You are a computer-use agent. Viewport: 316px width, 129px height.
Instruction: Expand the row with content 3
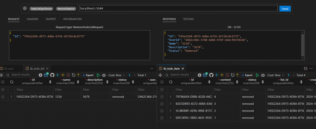[170, 104]
